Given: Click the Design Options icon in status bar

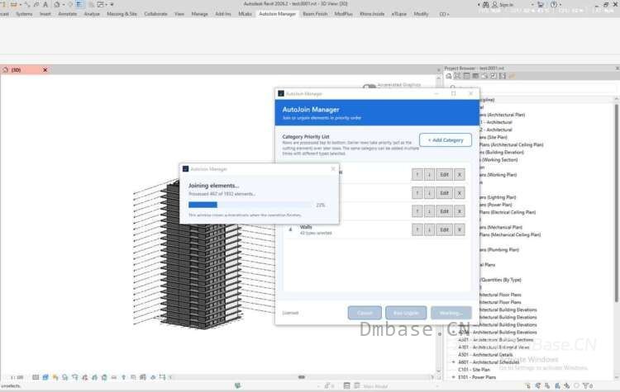Looking at the screenshot, I should pyautogui.click(x=346, y=385).
